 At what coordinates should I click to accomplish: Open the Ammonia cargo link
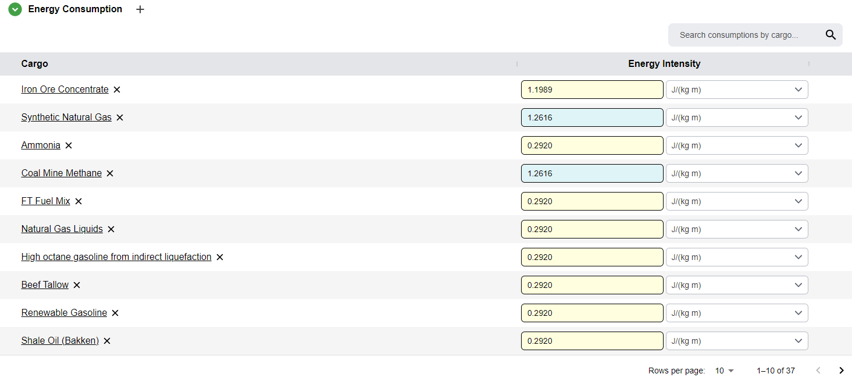(x=41, y=145)
